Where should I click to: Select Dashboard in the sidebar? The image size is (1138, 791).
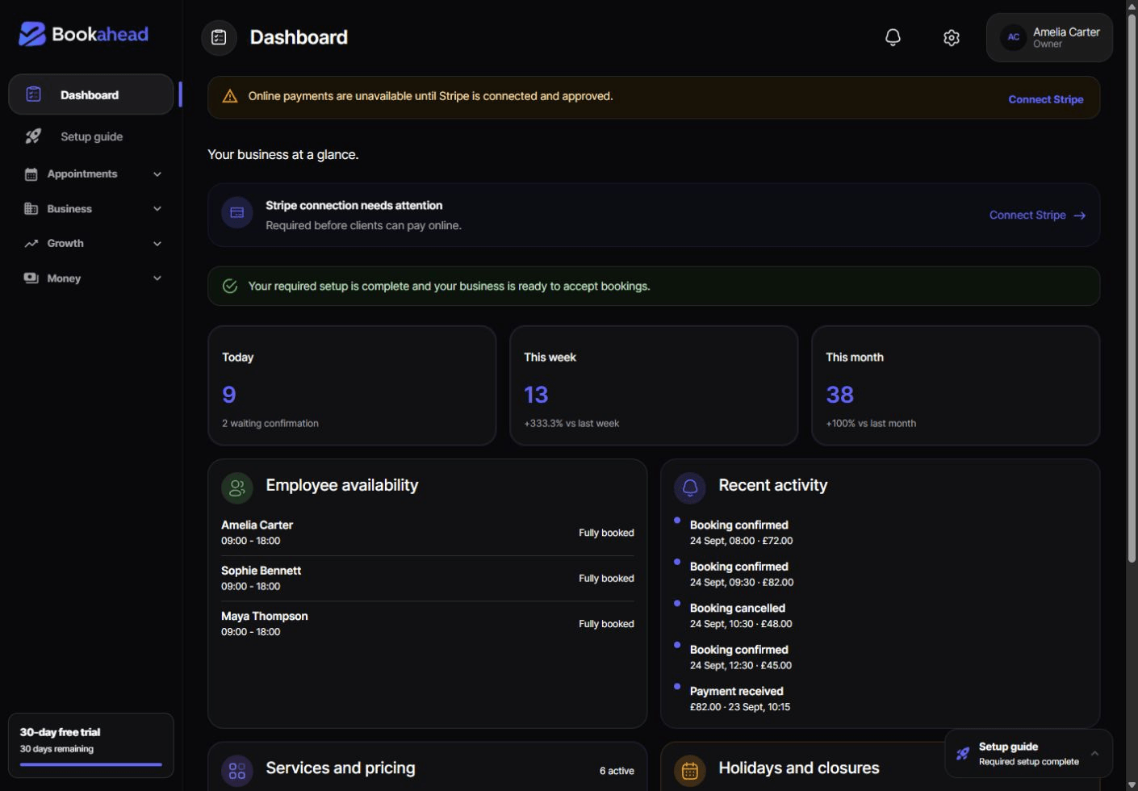point(91,94)
